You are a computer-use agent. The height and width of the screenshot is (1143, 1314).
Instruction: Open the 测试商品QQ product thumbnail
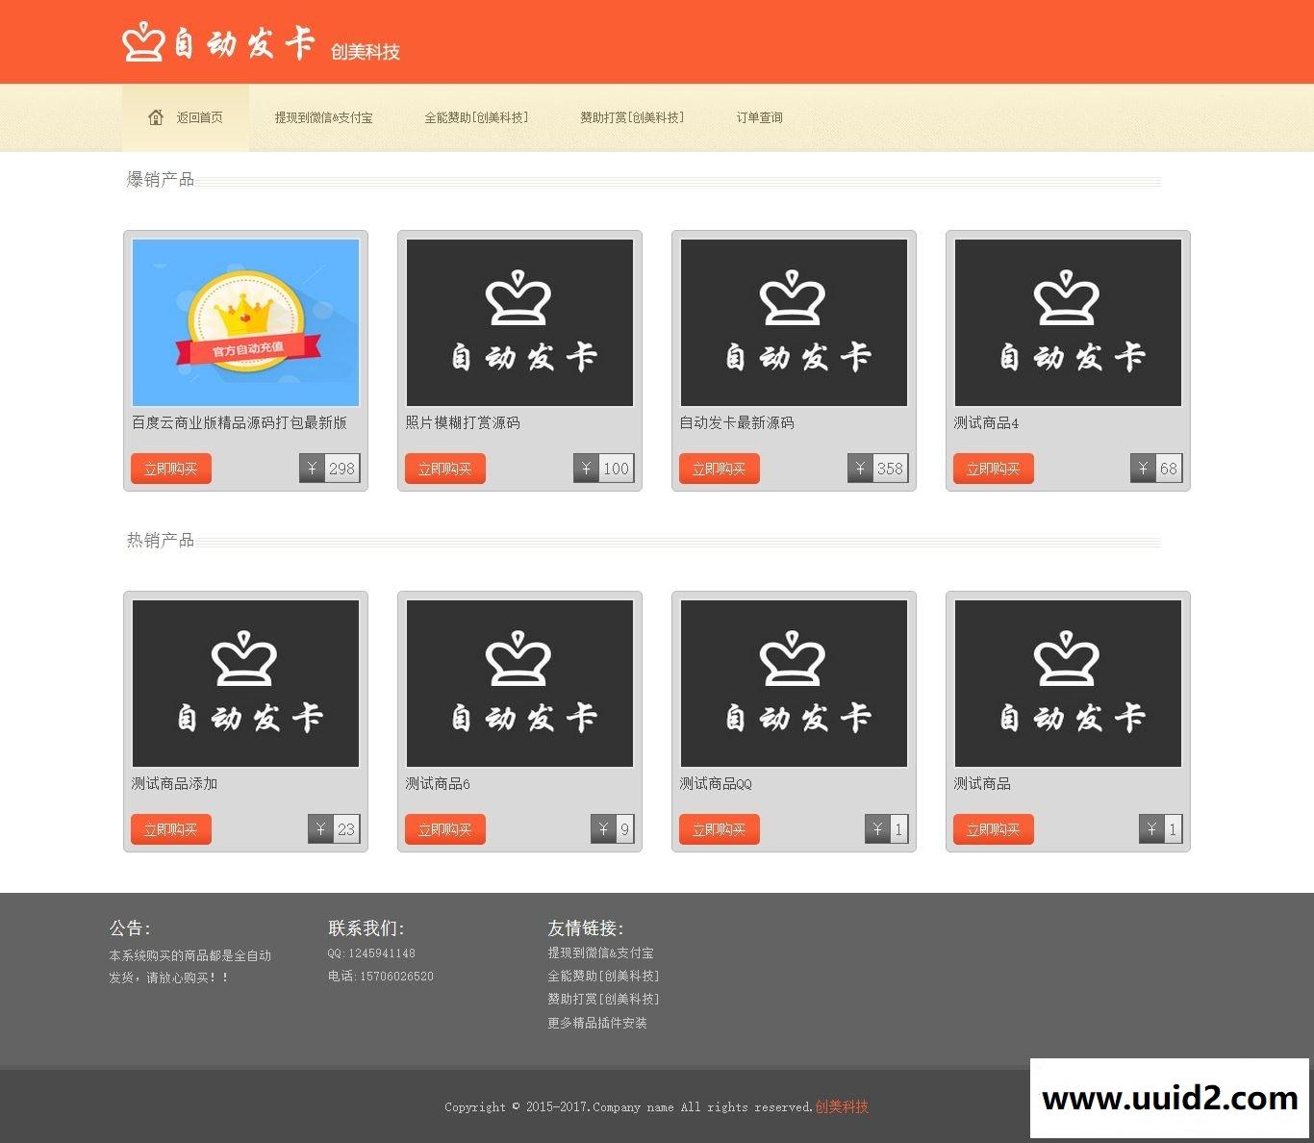tap(794, 683)
